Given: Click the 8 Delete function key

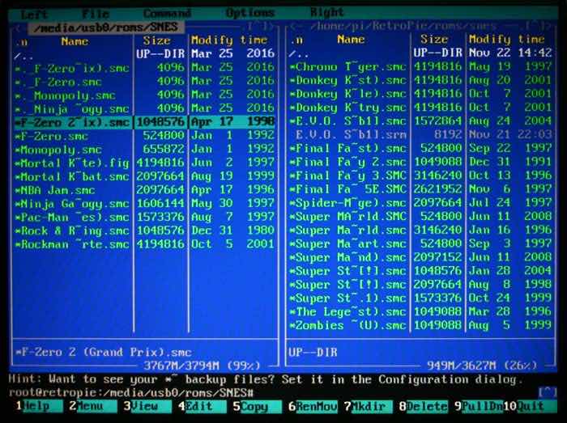Looking at the screenshot, I should (x=424, y=406).
